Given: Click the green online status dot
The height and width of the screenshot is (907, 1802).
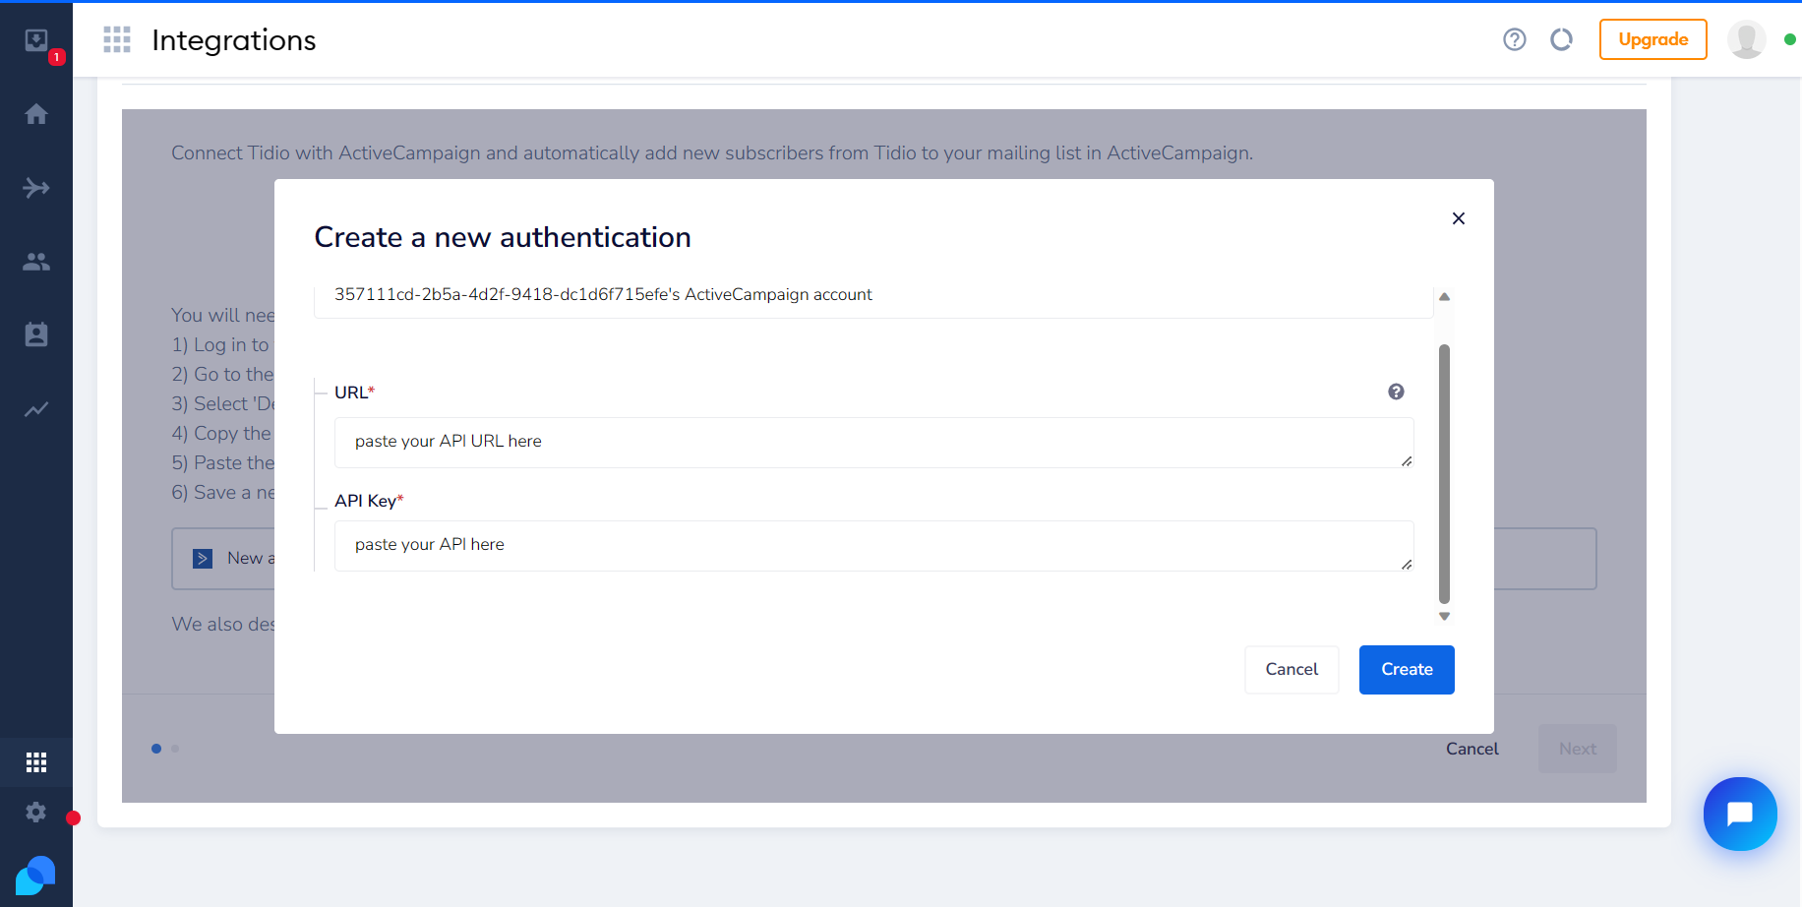Looking at the screenshot, I should point(1790,39).
